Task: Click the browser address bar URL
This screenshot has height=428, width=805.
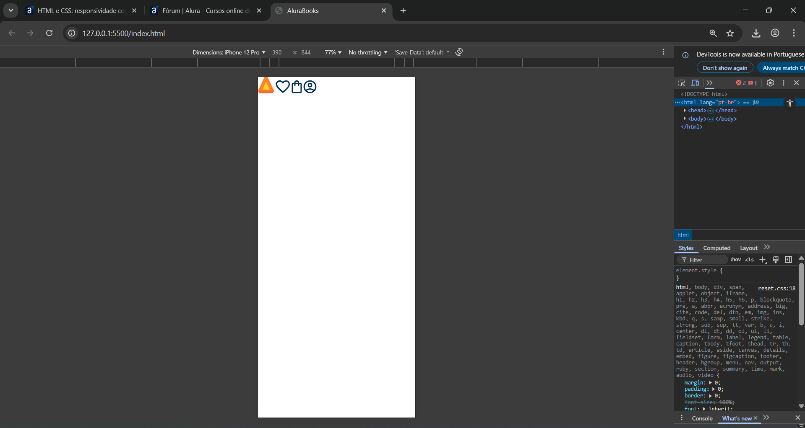Action: click(124, 33)
